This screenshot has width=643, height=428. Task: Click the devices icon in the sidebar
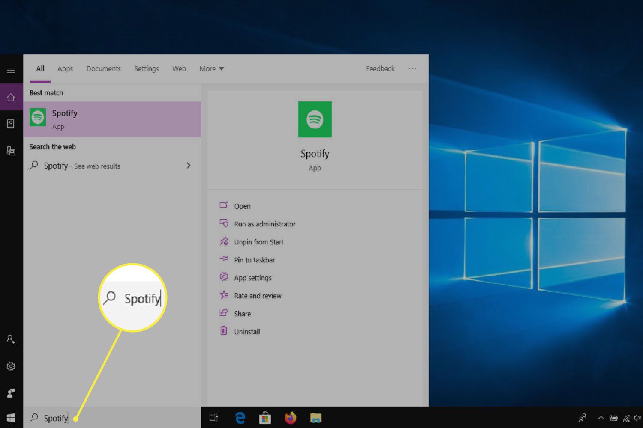[x=11, y=151]
